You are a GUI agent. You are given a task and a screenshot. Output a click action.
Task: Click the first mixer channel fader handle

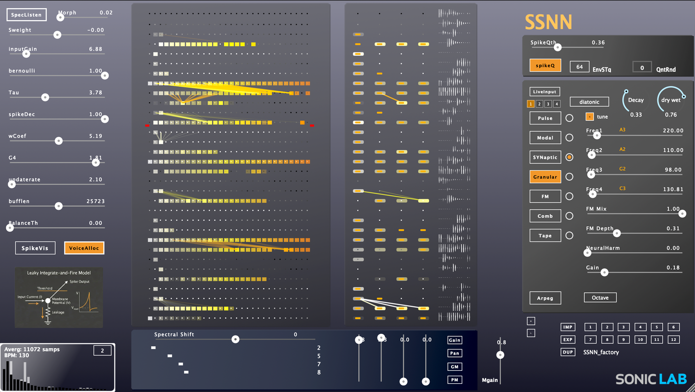click(359, 340)
